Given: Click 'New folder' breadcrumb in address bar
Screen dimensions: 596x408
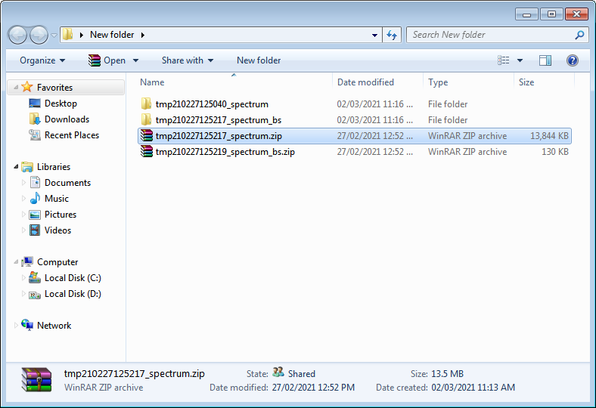Looking at the screenshot, I should [x=112, y=35].
